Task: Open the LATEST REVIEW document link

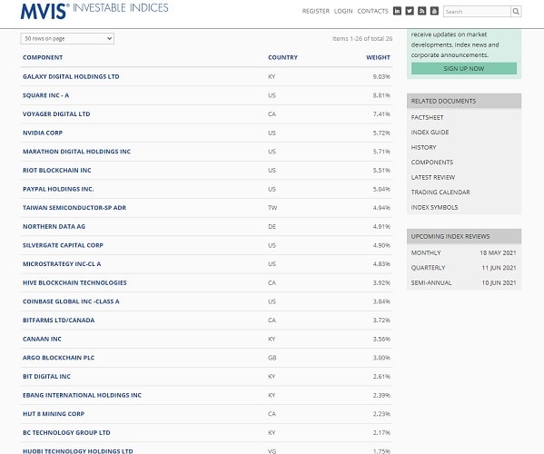Action: coord(433,178)
